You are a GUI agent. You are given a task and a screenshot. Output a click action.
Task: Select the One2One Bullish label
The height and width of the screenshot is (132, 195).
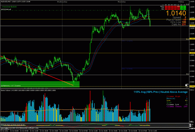point(9,7)
